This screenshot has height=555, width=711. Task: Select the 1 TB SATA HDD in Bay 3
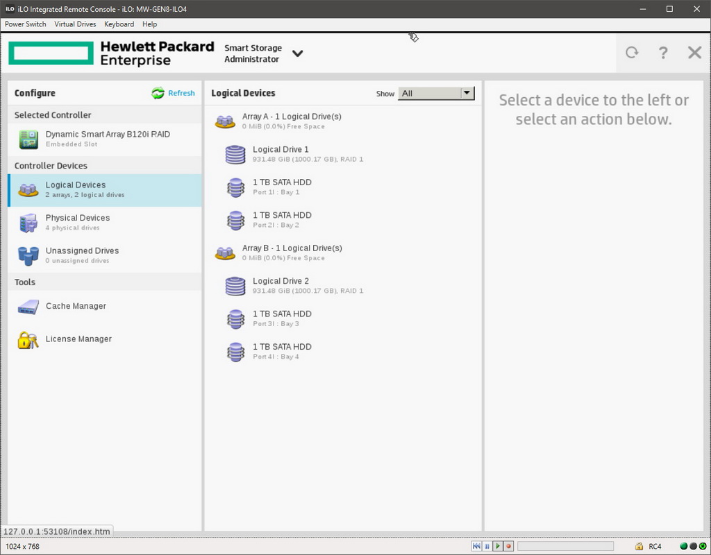(x=343, y=318)
